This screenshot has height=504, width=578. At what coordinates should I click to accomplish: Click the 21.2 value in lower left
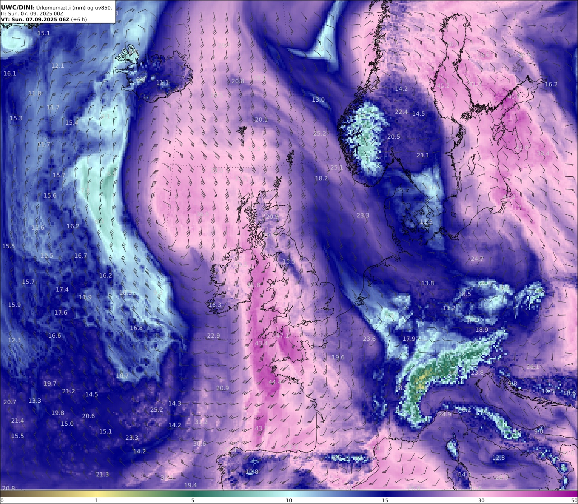pos(69,391)
